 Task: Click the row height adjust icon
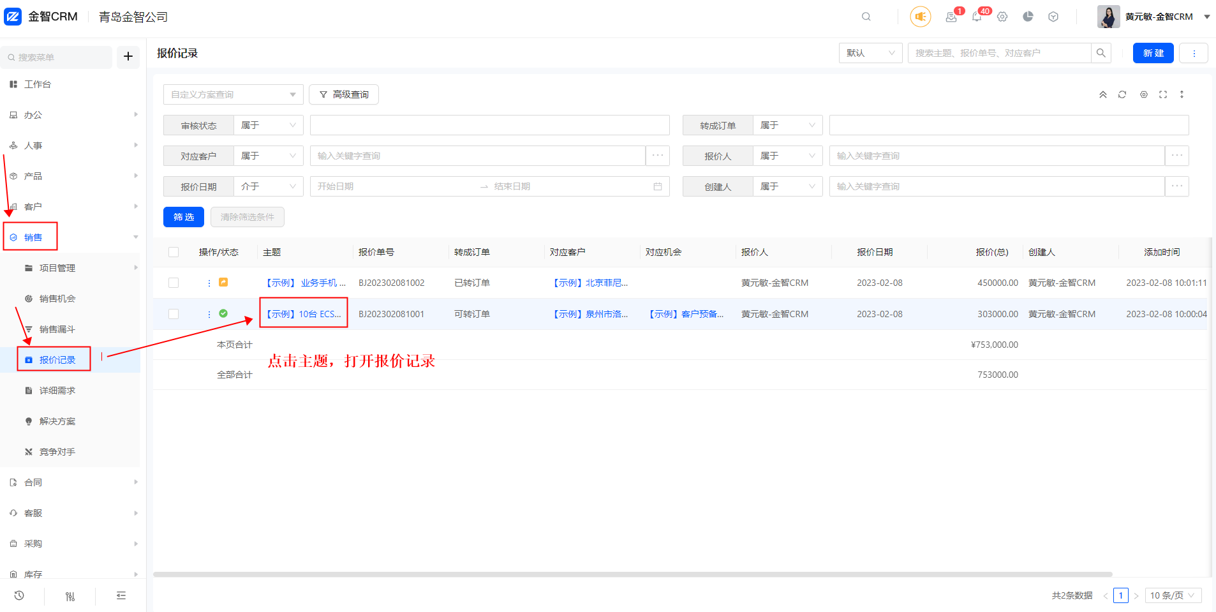[1182, 94]
